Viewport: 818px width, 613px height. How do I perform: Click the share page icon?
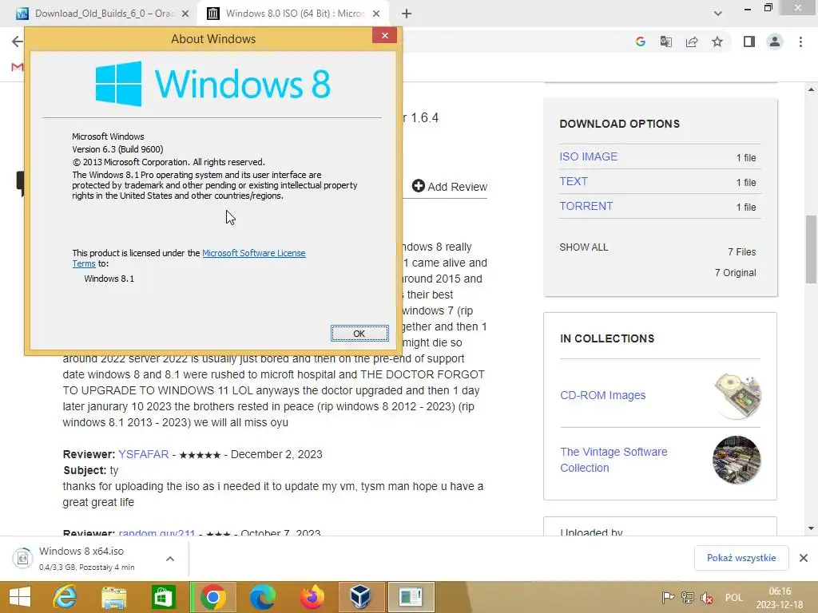[692, 42]
